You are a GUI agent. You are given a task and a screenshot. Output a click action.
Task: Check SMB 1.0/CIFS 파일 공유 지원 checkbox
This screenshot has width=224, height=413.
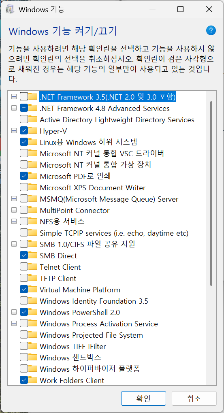point(24,244)
